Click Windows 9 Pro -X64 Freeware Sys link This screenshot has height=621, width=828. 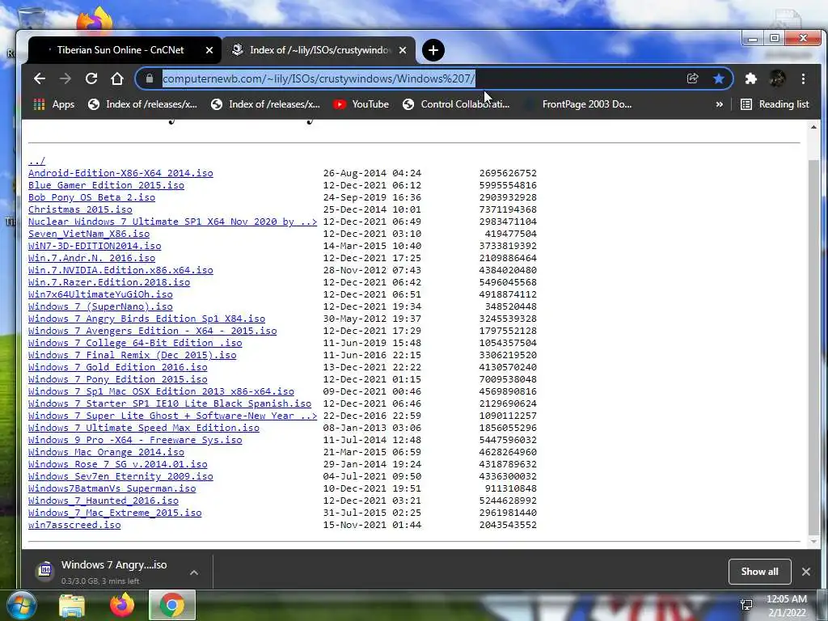[135, 441]
